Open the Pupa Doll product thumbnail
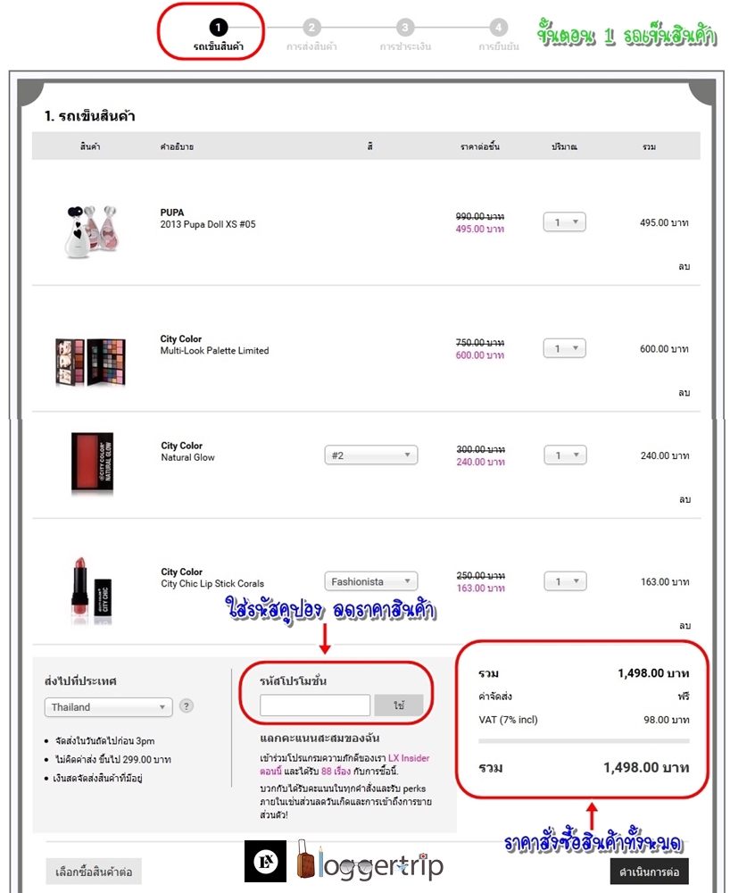730x893 pixels. tap(93, 232)
